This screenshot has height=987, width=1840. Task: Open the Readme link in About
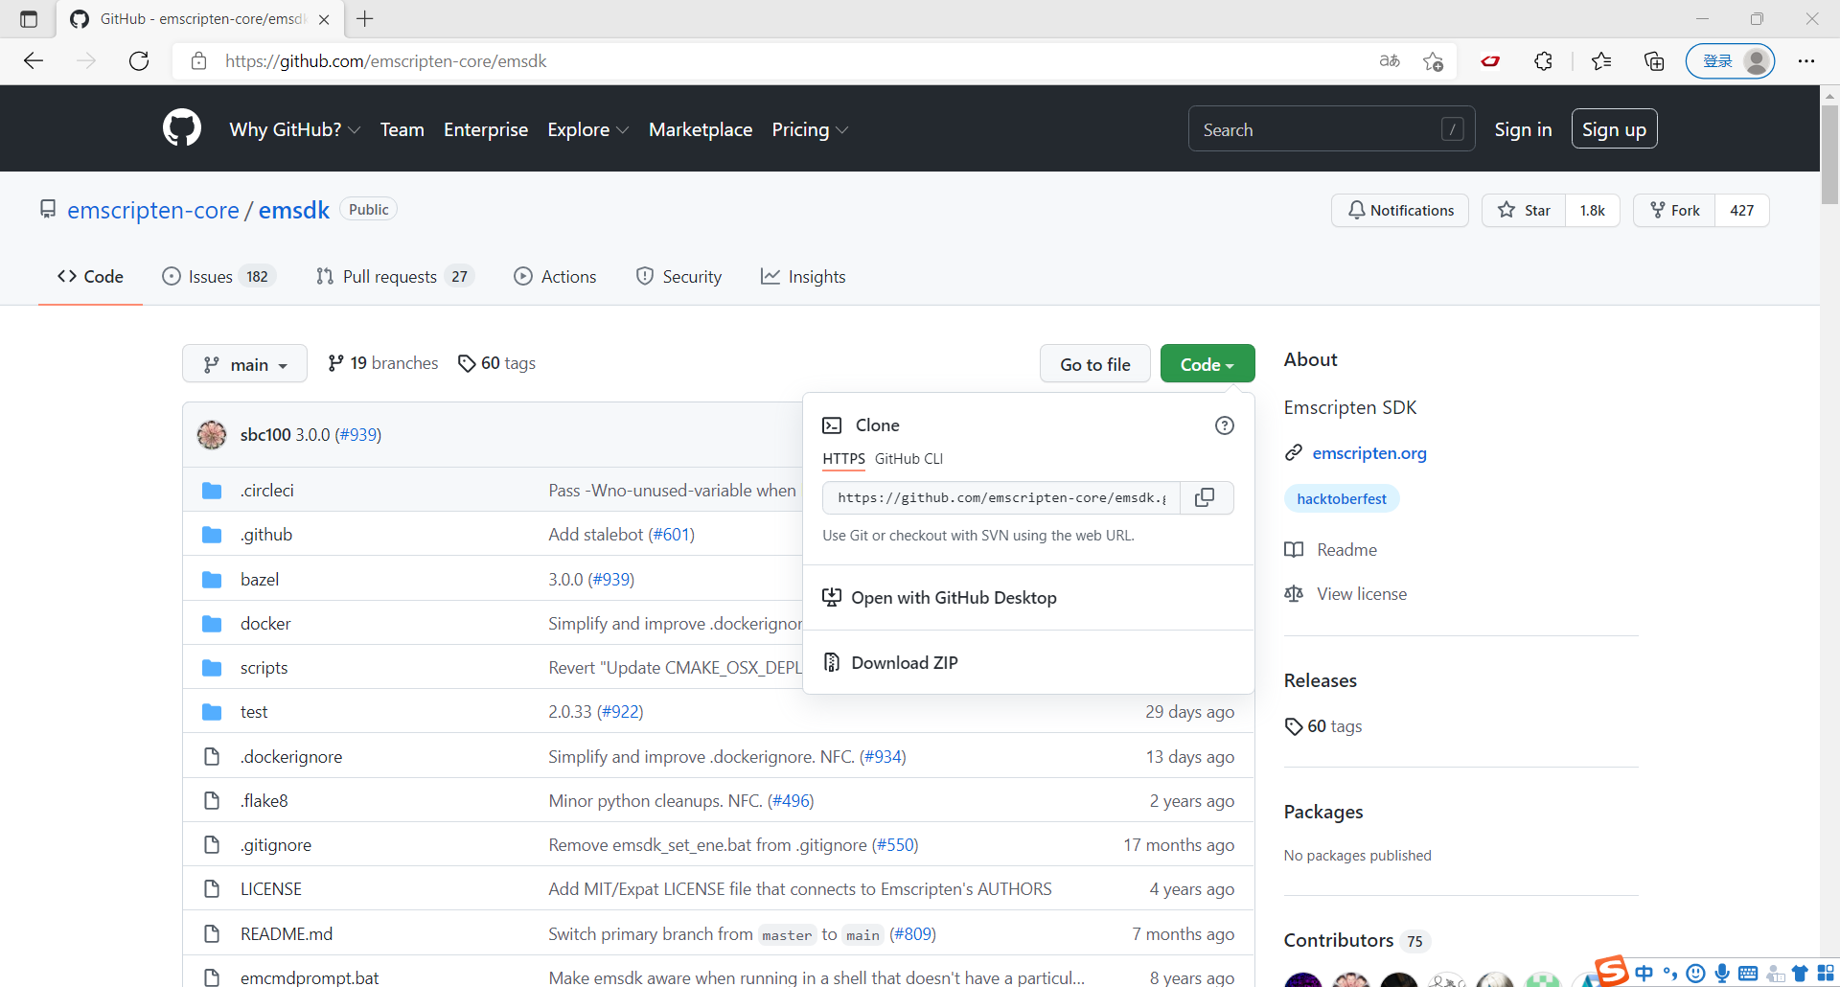coord(1346,550)
